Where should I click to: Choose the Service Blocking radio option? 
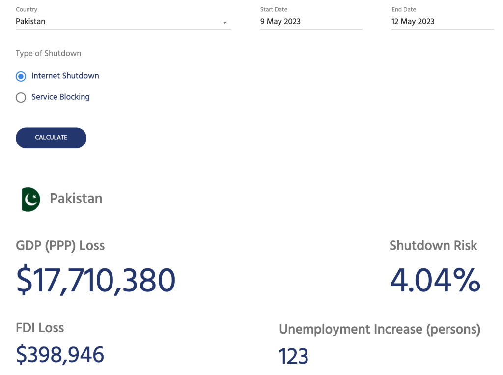(21, 97)
